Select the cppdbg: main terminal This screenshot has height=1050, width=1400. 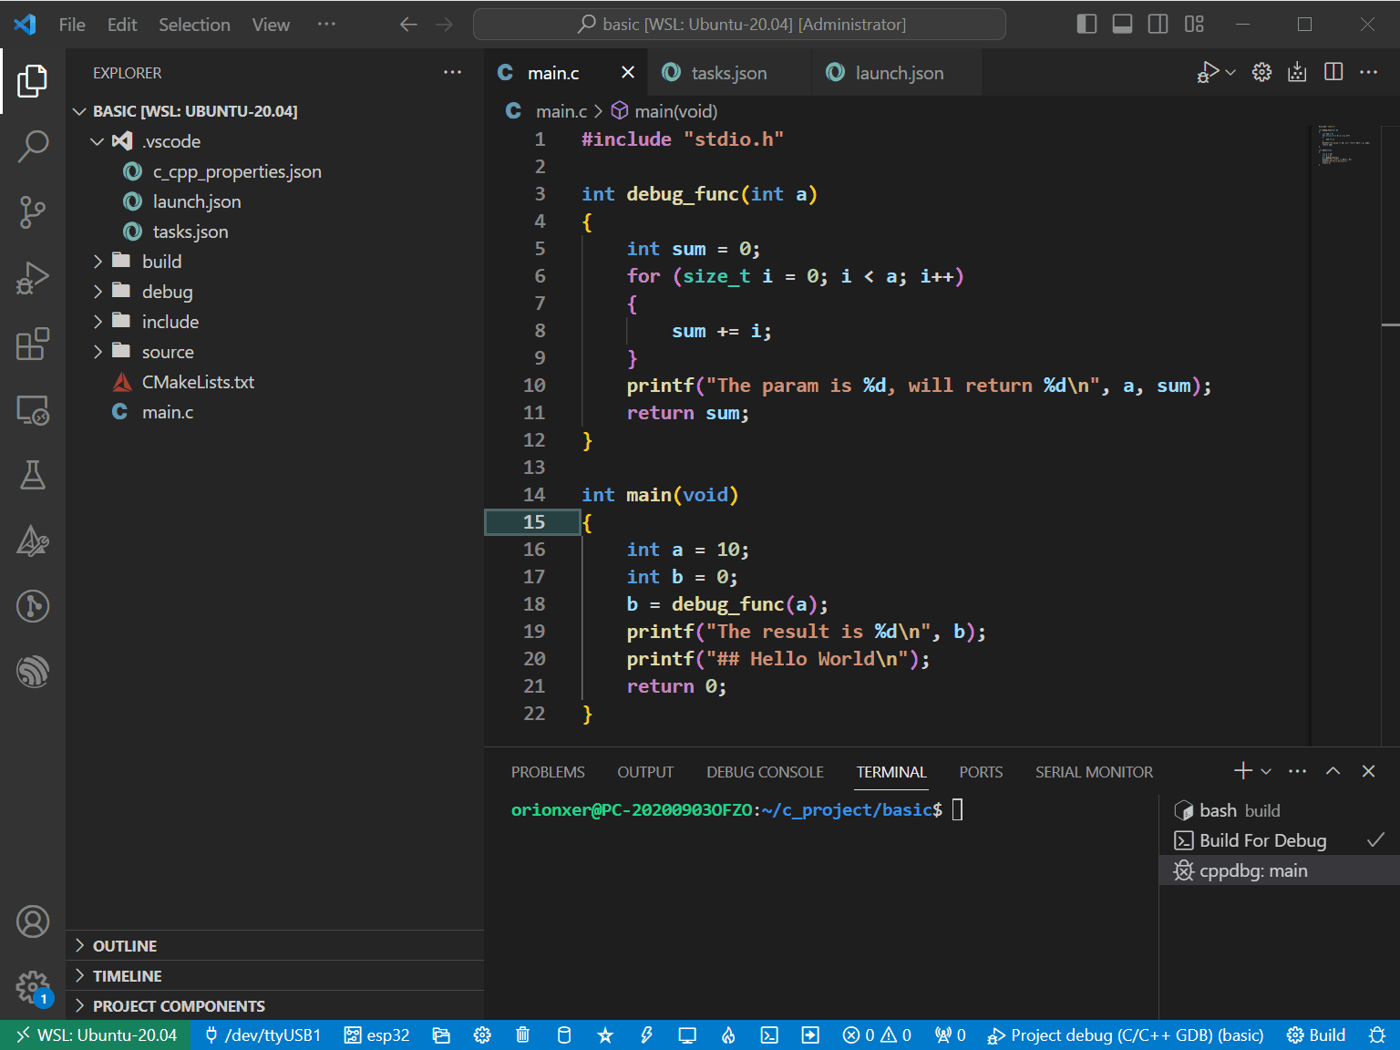[x=1279, y=870]
